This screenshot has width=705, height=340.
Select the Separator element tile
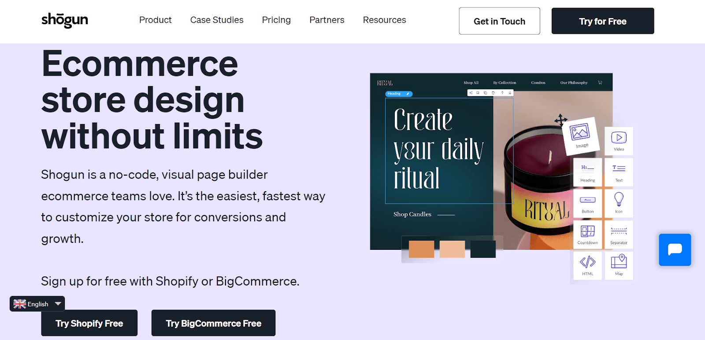pyautogui.click(x=619, y=235)
